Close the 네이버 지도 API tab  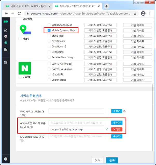(49, 6)
